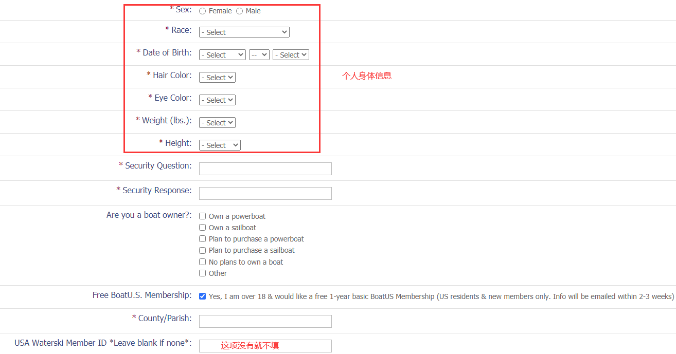Select the Male radio button
This screenshot has height=354, width=676.
(240, 11)
